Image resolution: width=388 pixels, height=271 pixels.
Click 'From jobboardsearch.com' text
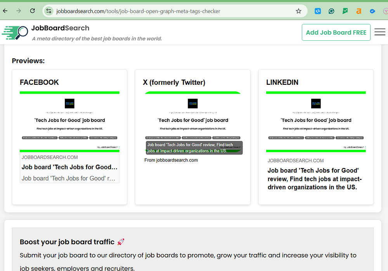[171, 160]
